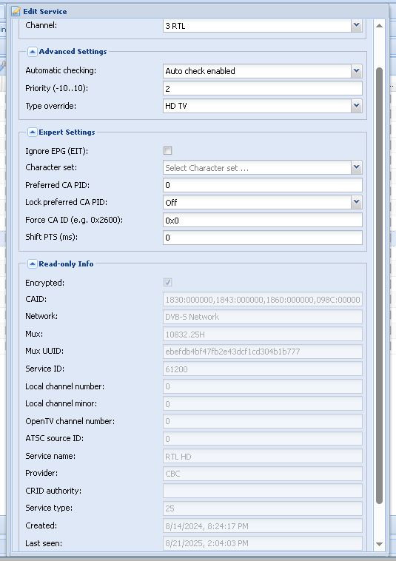
Task: Click the Service name field
Action: (x=263, y=457)
